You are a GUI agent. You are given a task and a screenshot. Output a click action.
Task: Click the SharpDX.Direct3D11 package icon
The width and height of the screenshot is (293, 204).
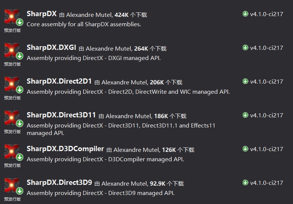(12, 118)
